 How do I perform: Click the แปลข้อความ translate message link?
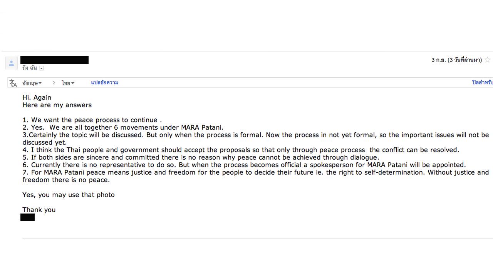tap(104, 83)
